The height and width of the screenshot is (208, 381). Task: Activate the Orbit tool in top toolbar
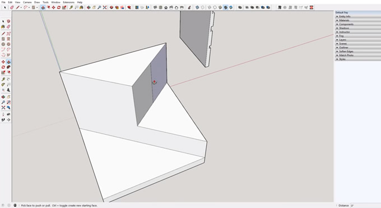89,7
